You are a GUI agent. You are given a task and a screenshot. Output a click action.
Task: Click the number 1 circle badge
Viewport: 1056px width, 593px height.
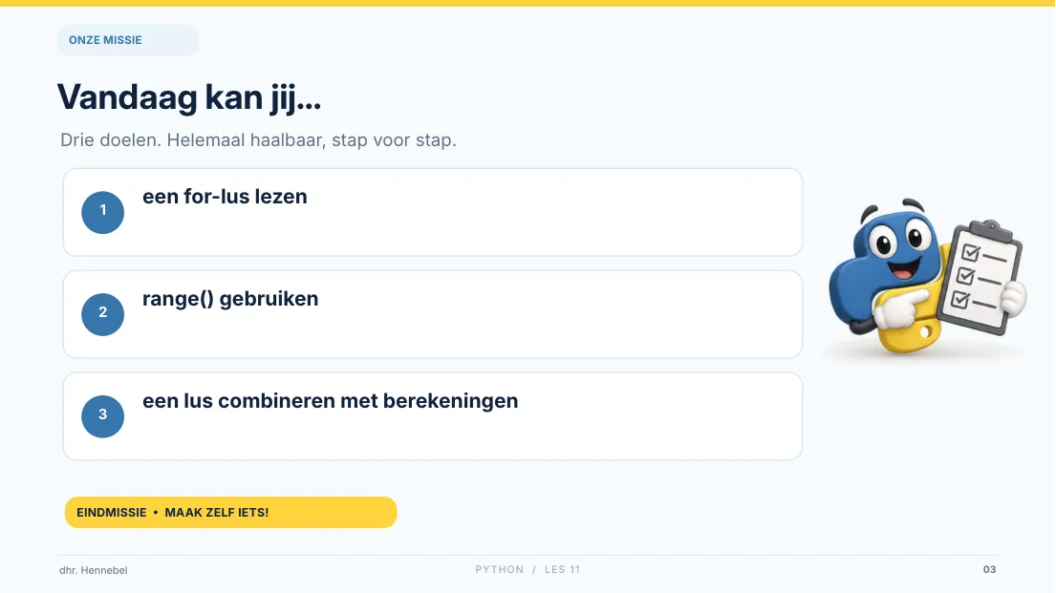[x=103, y=213]
